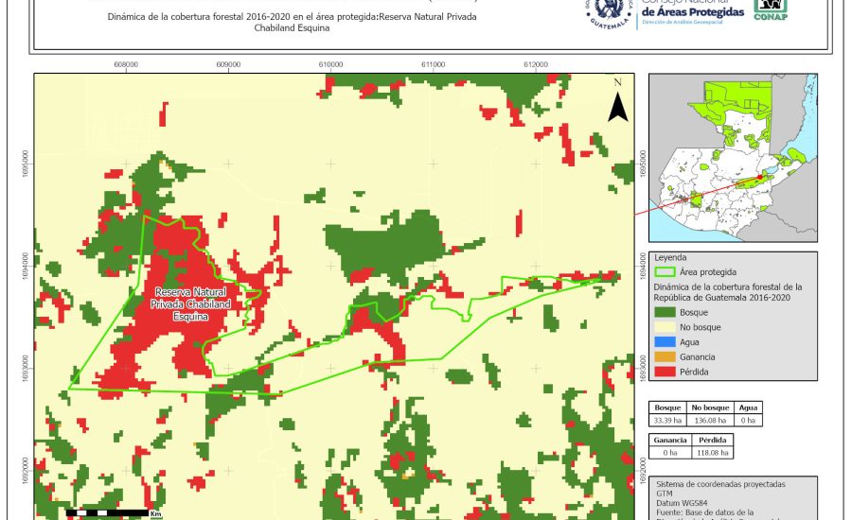Click the red location marker on inset map
The height and width of the screenshot is (520, 852).
point(760,175)
